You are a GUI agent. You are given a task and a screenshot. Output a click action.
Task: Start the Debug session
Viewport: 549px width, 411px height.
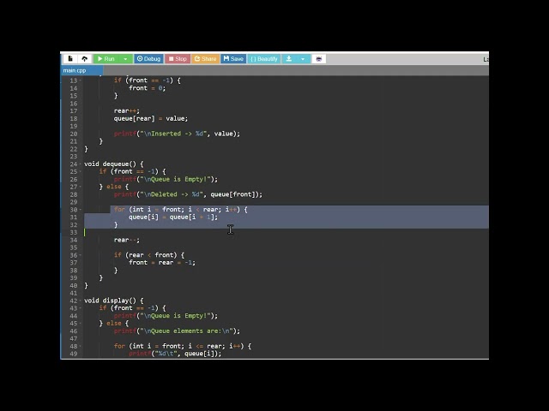tap(148, 59)
